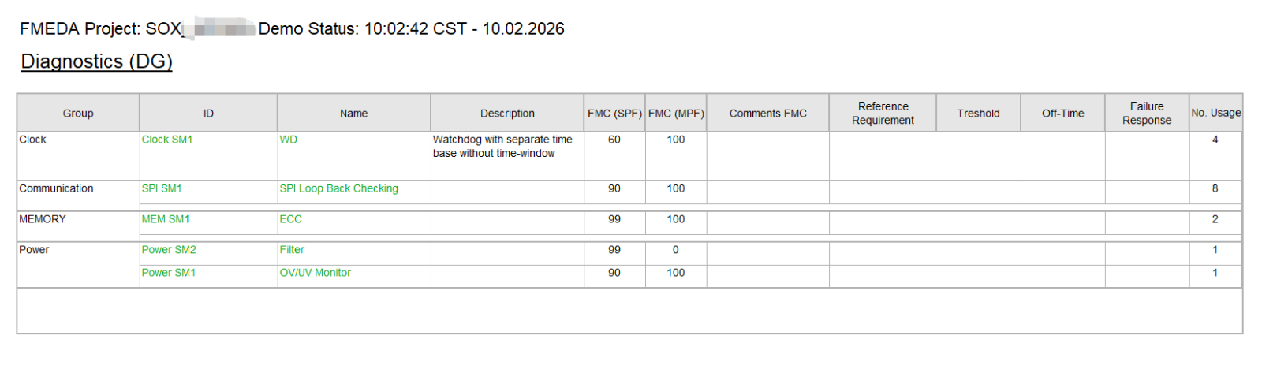Select the SPI Loop Back Checking link
1262x365 pixels.
click(338, 188)
